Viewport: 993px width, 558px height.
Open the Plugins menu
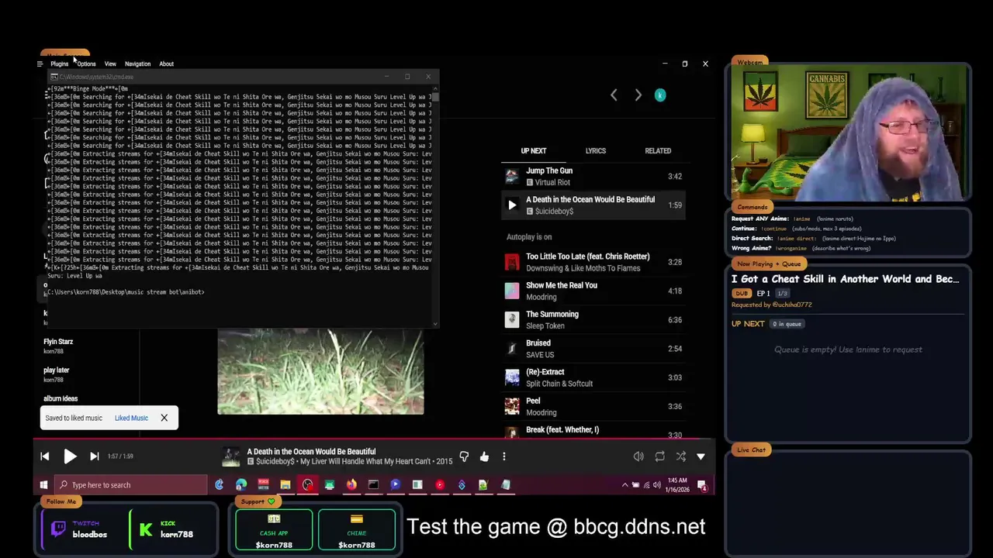tap(60, 64)
